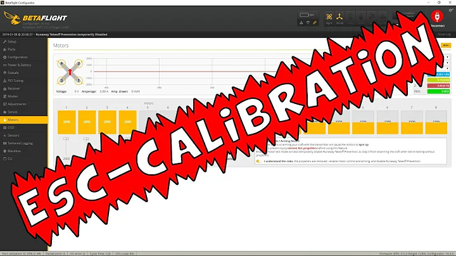The image size is (456, 256).
Task: Click the Blackbox tab icon
Action: pyautogui.click(x=4, y=151)
